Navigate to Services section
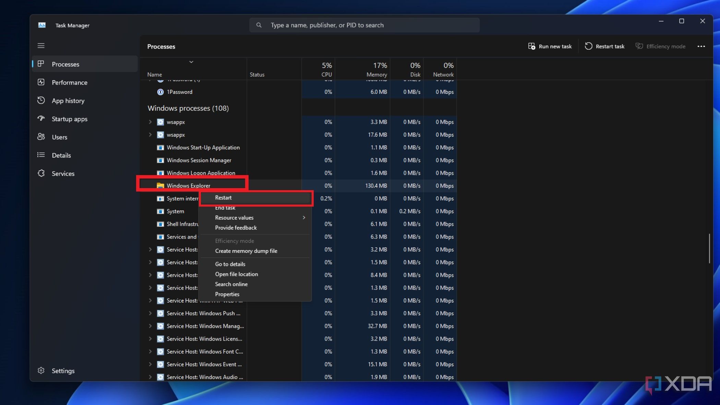 (x=63, y=173)
